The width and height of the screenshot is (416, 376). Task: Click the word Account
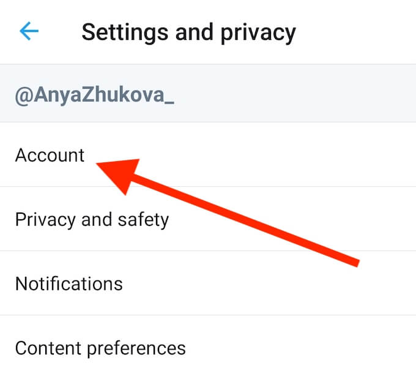(50, 155)
